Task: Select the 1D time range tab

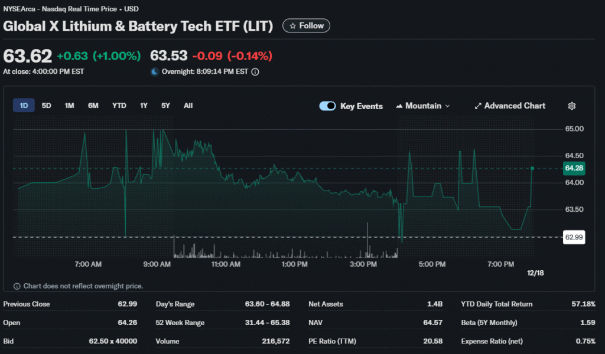Action: (24, 106)
